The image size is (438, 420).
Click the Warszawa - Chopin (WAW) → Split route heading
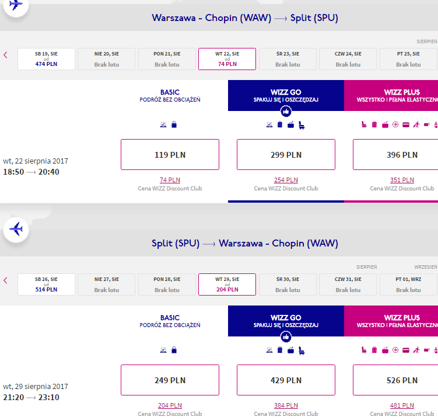click(245, 18)
